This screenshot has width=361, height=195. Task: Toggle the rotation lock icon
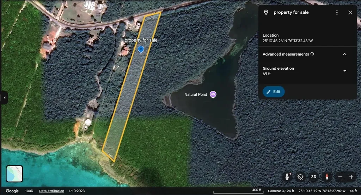click(300, 177)
